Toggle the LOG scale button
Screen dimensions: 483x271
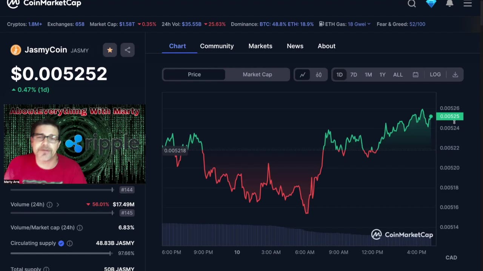click(435, 75)
